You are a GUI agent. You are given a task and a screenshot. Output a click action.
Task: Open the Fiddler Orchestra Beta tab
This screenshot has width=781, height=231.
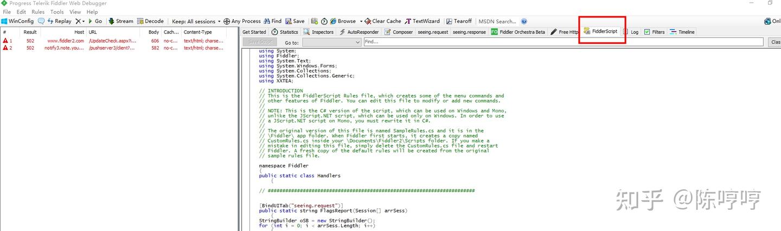(518, 32)
